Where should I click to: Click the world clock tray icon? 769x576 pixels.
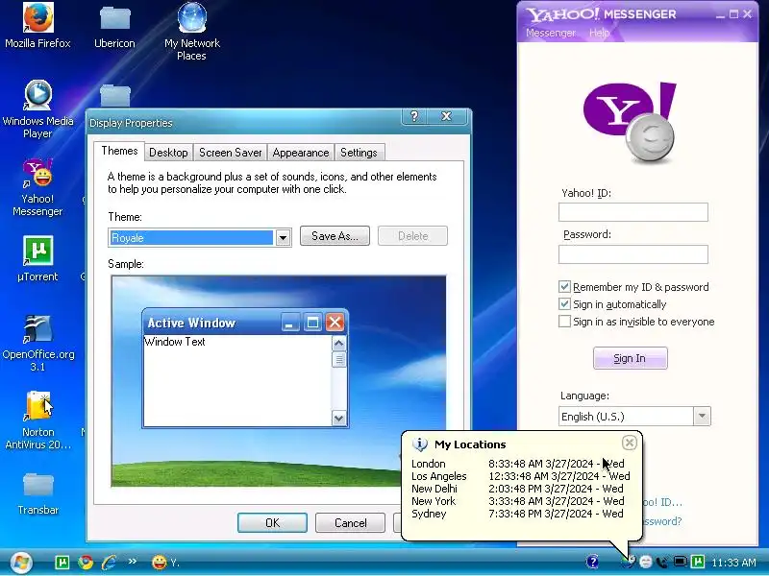629,562
